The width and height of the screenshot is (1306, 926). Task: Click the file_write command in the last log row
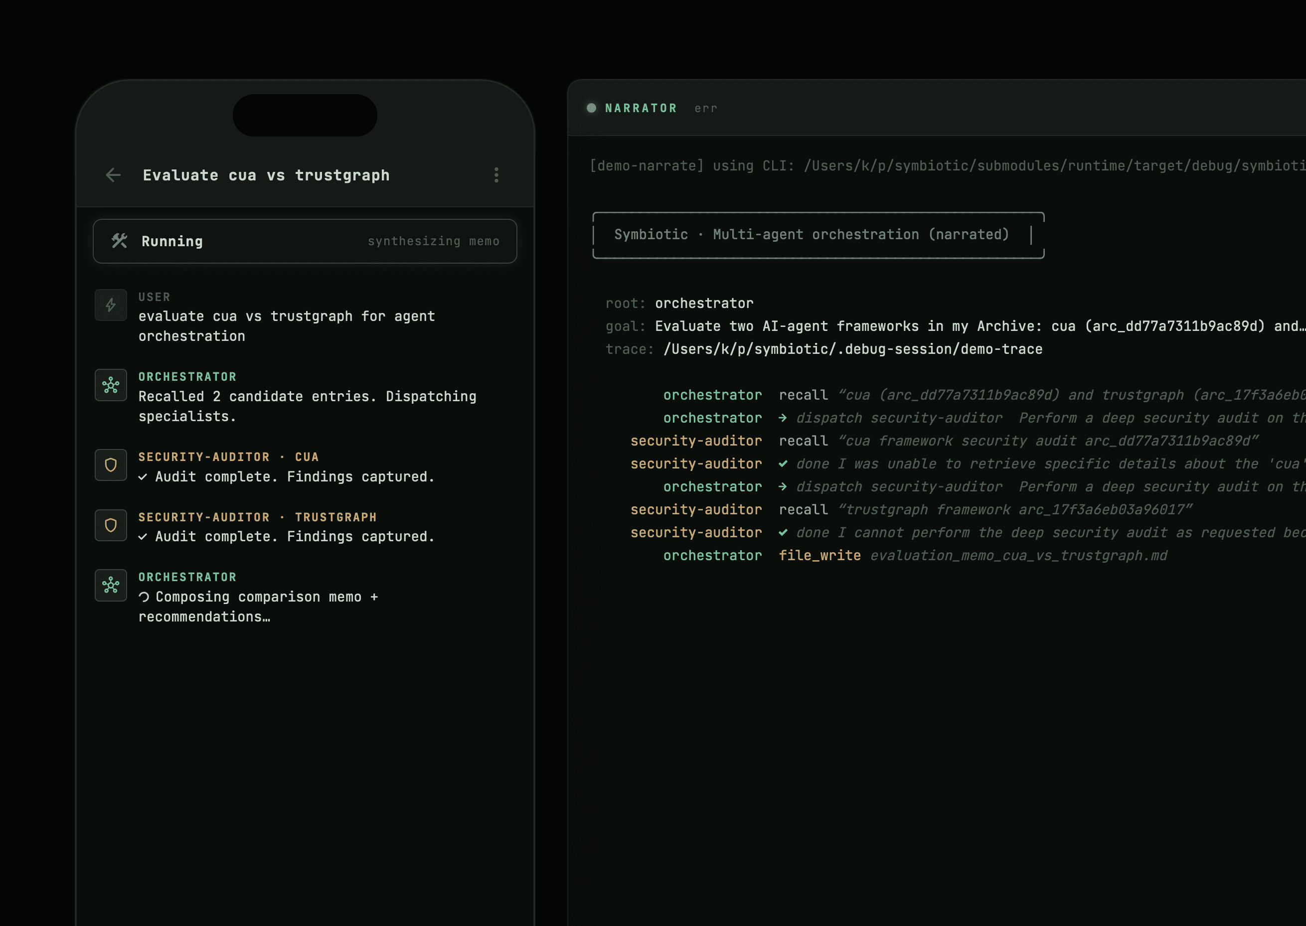point(819,555)
